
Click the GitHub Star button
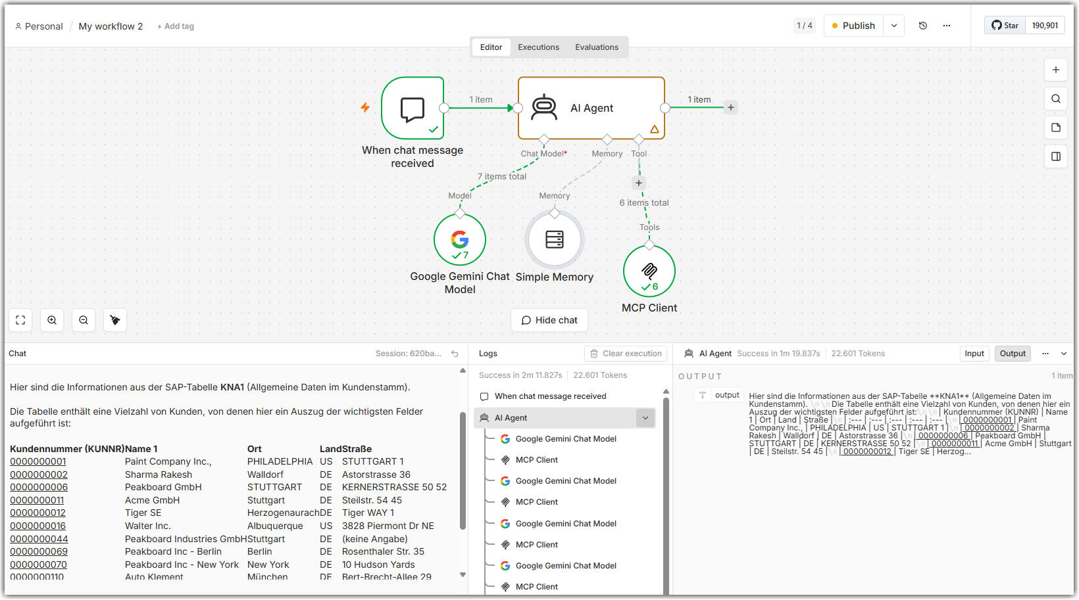[1005, 26]
